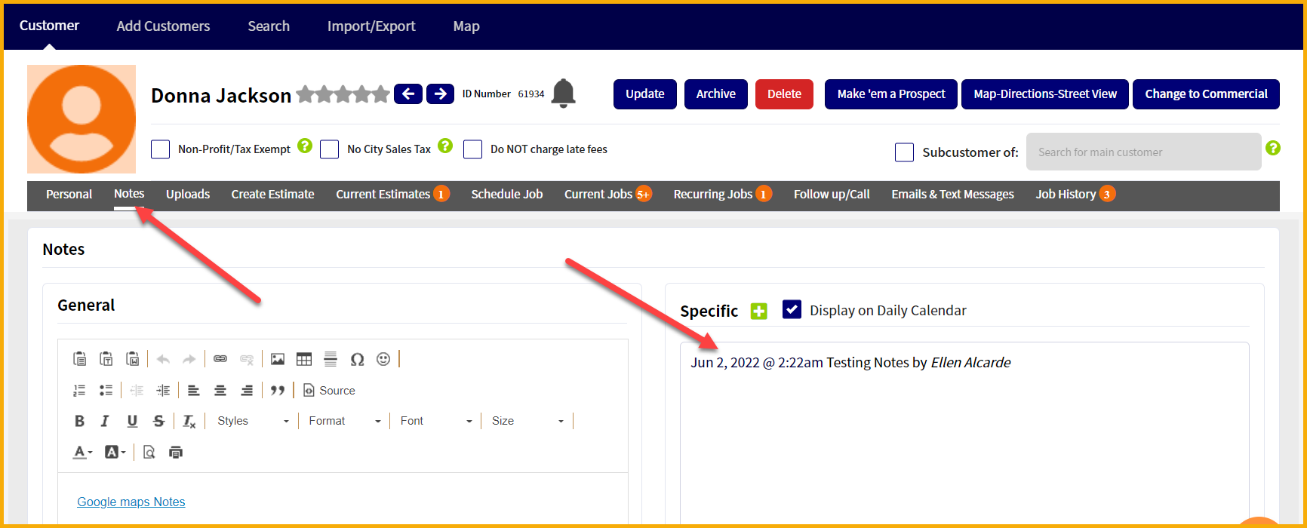
Task: Check the Subcustomer of box
Action: [904, 152]
